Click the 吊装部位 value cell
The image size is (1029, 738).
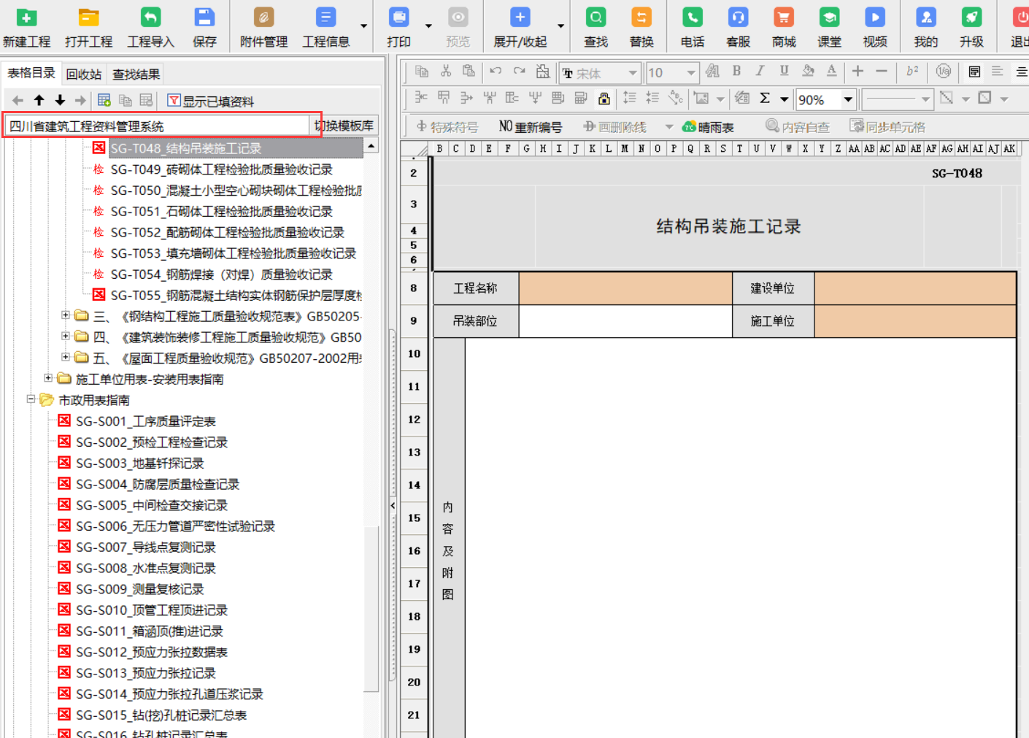pos(625,321)
